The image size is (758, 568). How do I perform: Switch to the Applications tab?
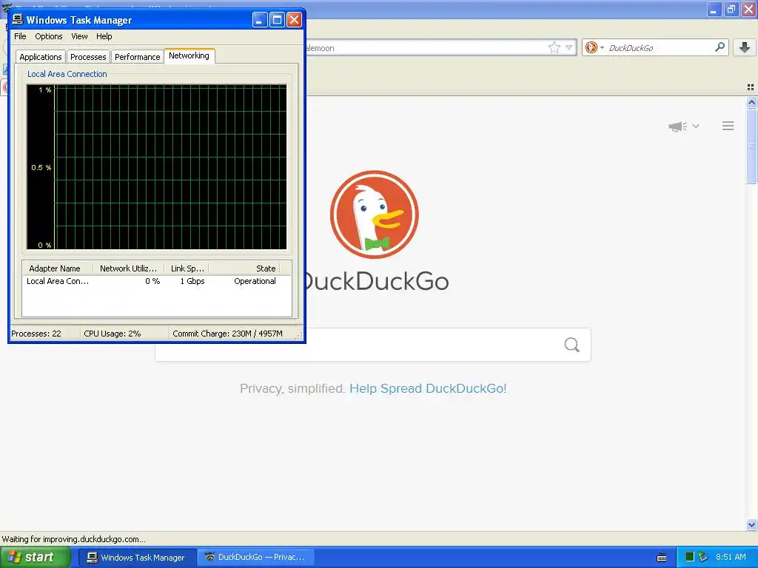(x=41, y=56)
